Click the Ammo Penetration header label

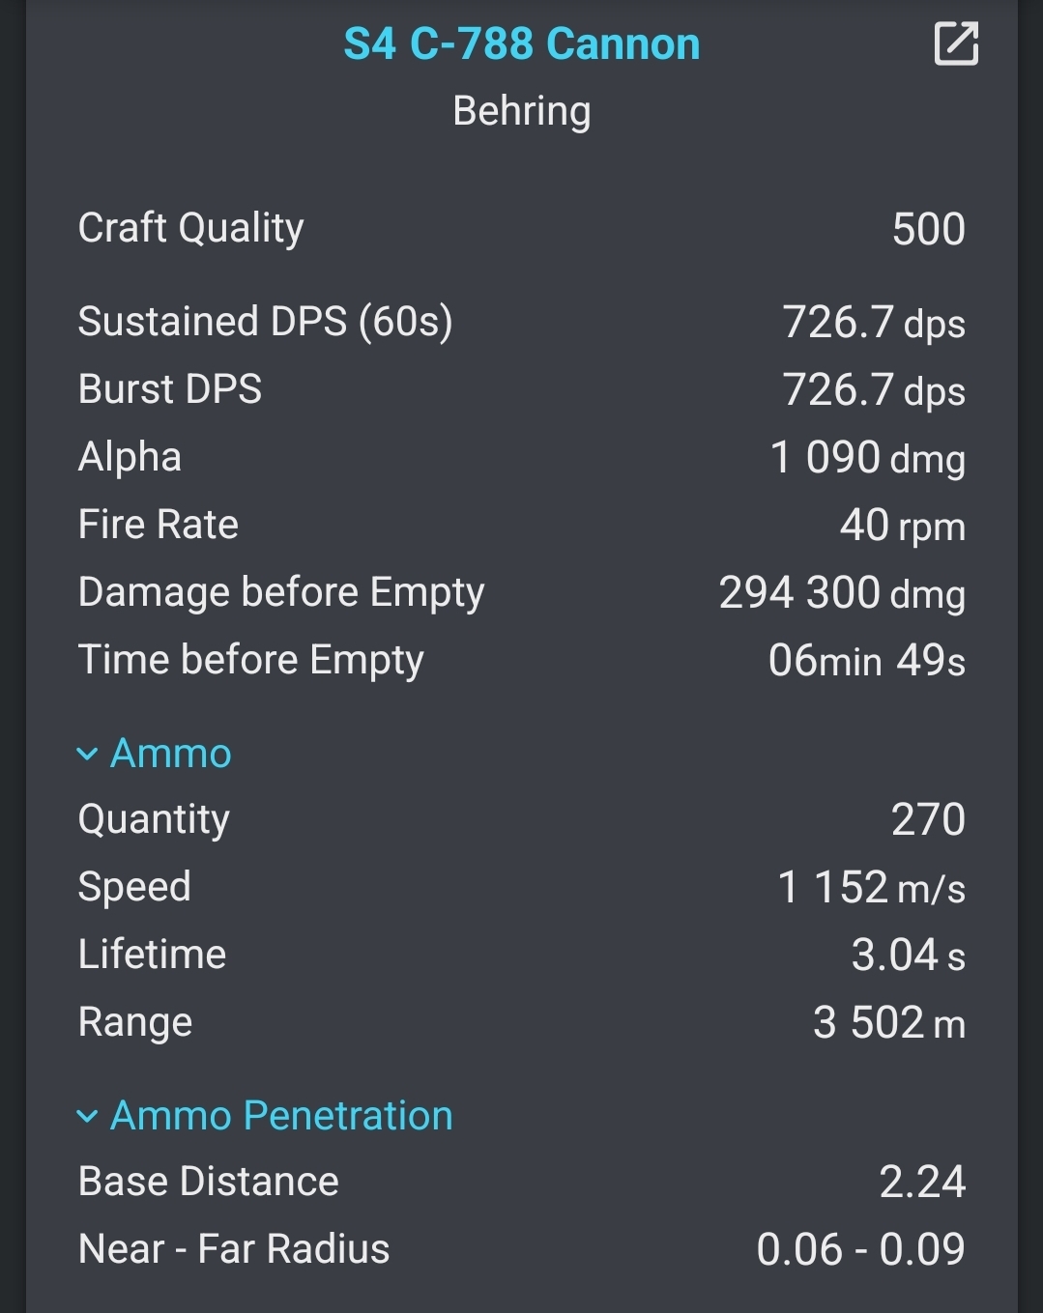[x=281, y=1116]
